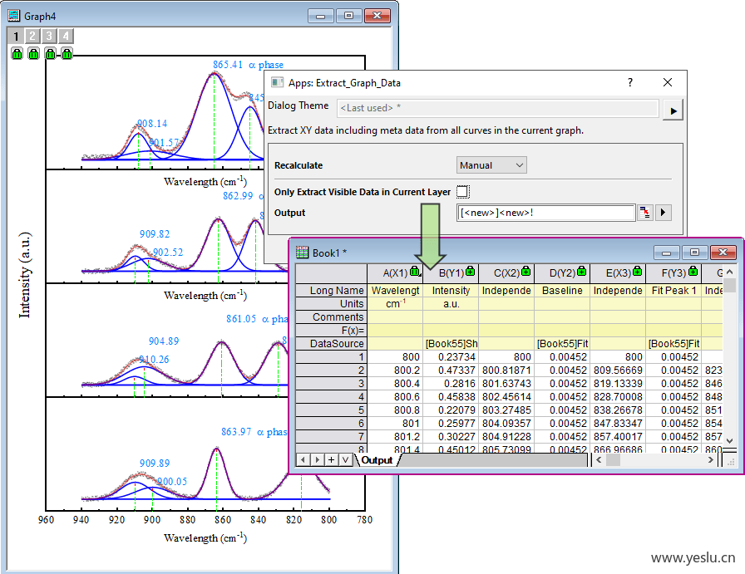Go to previous sheet tab arrow
The height and width of the screenshot is (574, 745).
point(303,459)
